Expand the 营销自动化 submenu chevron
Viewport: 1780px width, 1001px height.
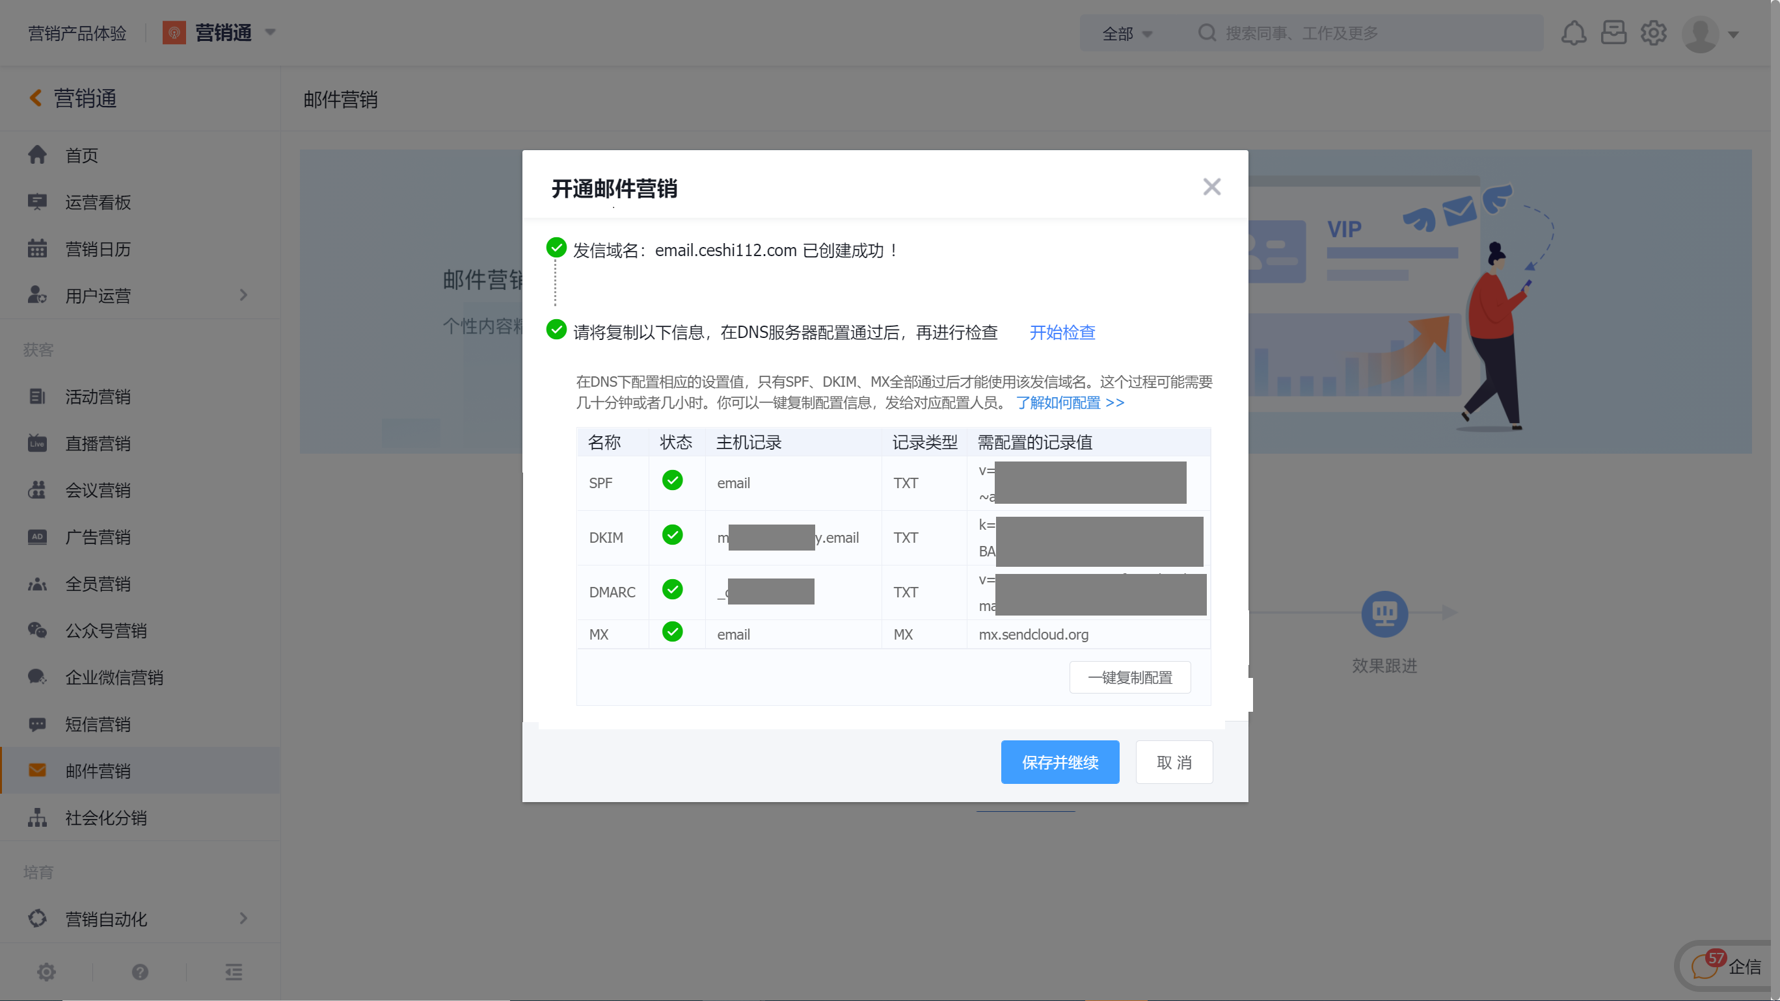[243, 918]
